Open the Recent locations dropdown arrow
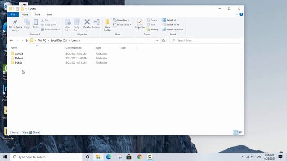This screenshot has height=161, width=287. tap(22, 41)
